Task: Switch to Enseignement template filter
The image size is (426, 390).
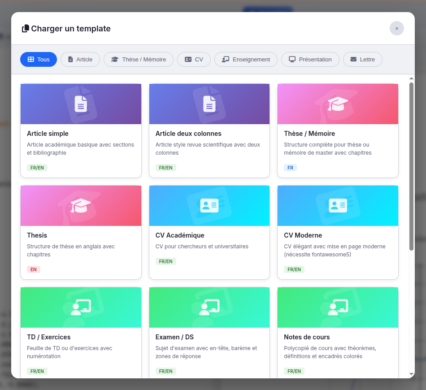Action: pos(246,60)
